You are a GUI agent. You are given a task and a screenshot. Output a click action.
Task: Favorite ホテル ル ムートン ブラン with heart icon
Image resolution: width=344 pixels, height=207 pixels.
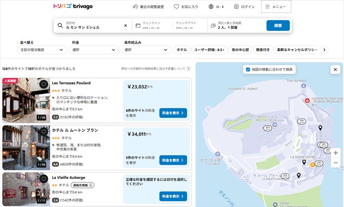tap(44, 132)
